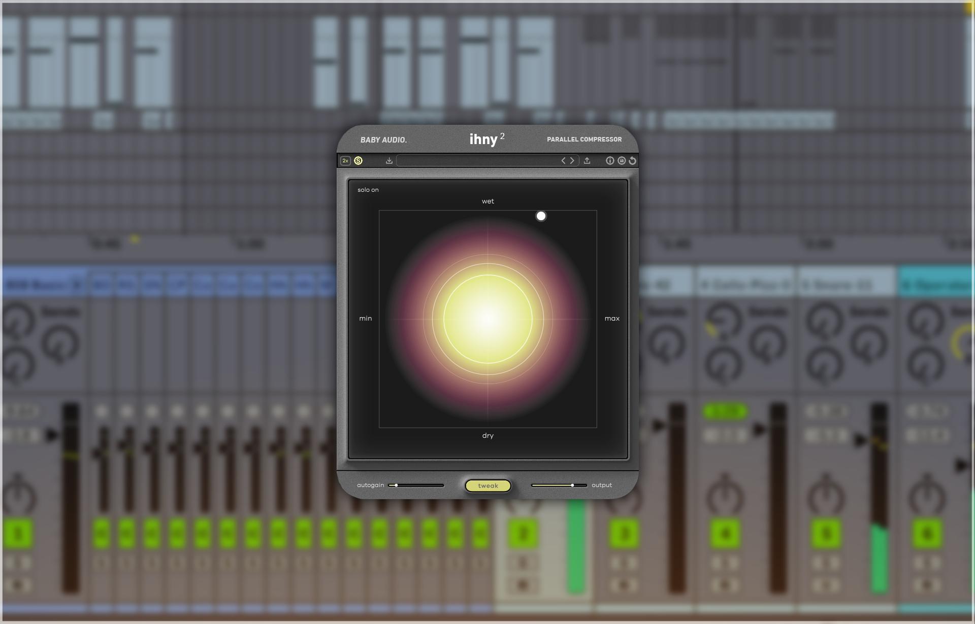
Task: Toggle the 2x oversampling button
Action: coord(345,161)
